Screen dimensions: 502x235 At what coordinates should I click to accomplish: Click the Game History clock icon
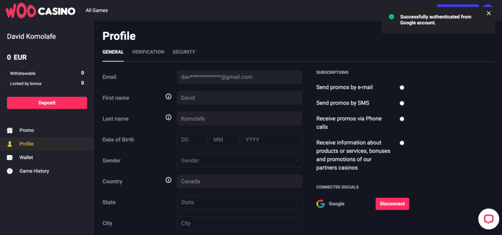click(10, 171)
